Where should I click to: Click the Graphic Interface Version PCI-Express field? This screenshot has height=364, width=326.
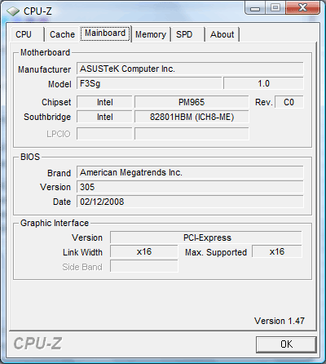coord(206,237)
